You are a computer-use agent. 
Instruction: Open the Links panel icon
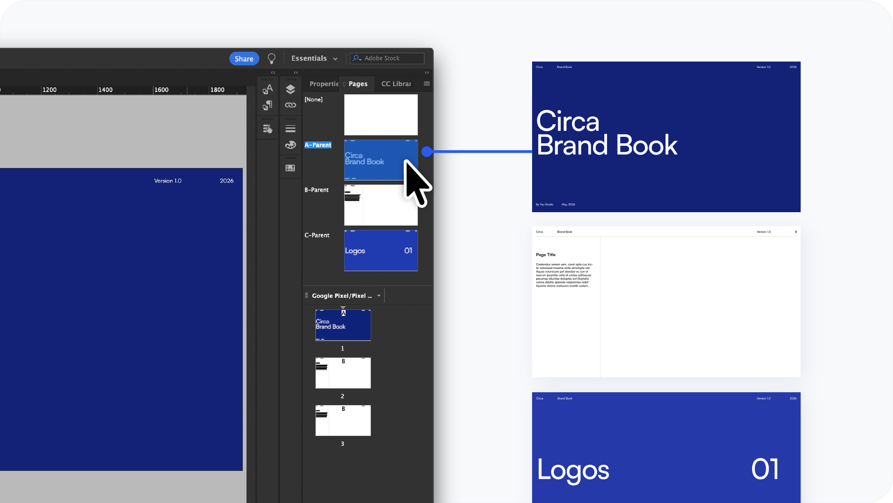290,105
